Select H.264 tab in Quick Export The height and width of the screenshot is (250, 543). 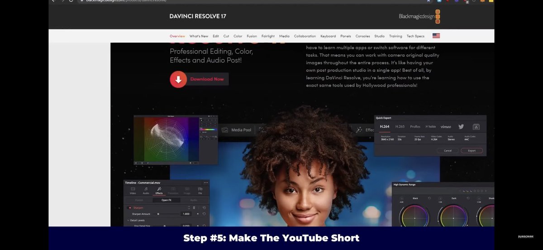coord(385,127)
